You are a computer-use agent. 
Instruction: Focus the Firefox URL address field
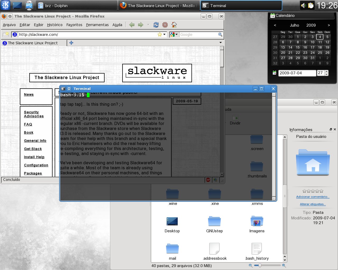pyautogui.click(x=87, y=35)
